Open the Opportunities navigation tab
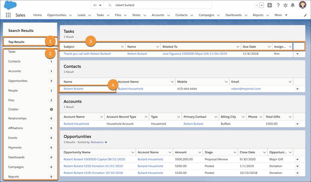 pos(57,15)
